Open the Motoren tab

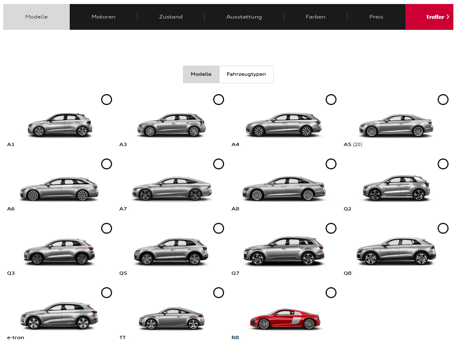coord(104,17)
